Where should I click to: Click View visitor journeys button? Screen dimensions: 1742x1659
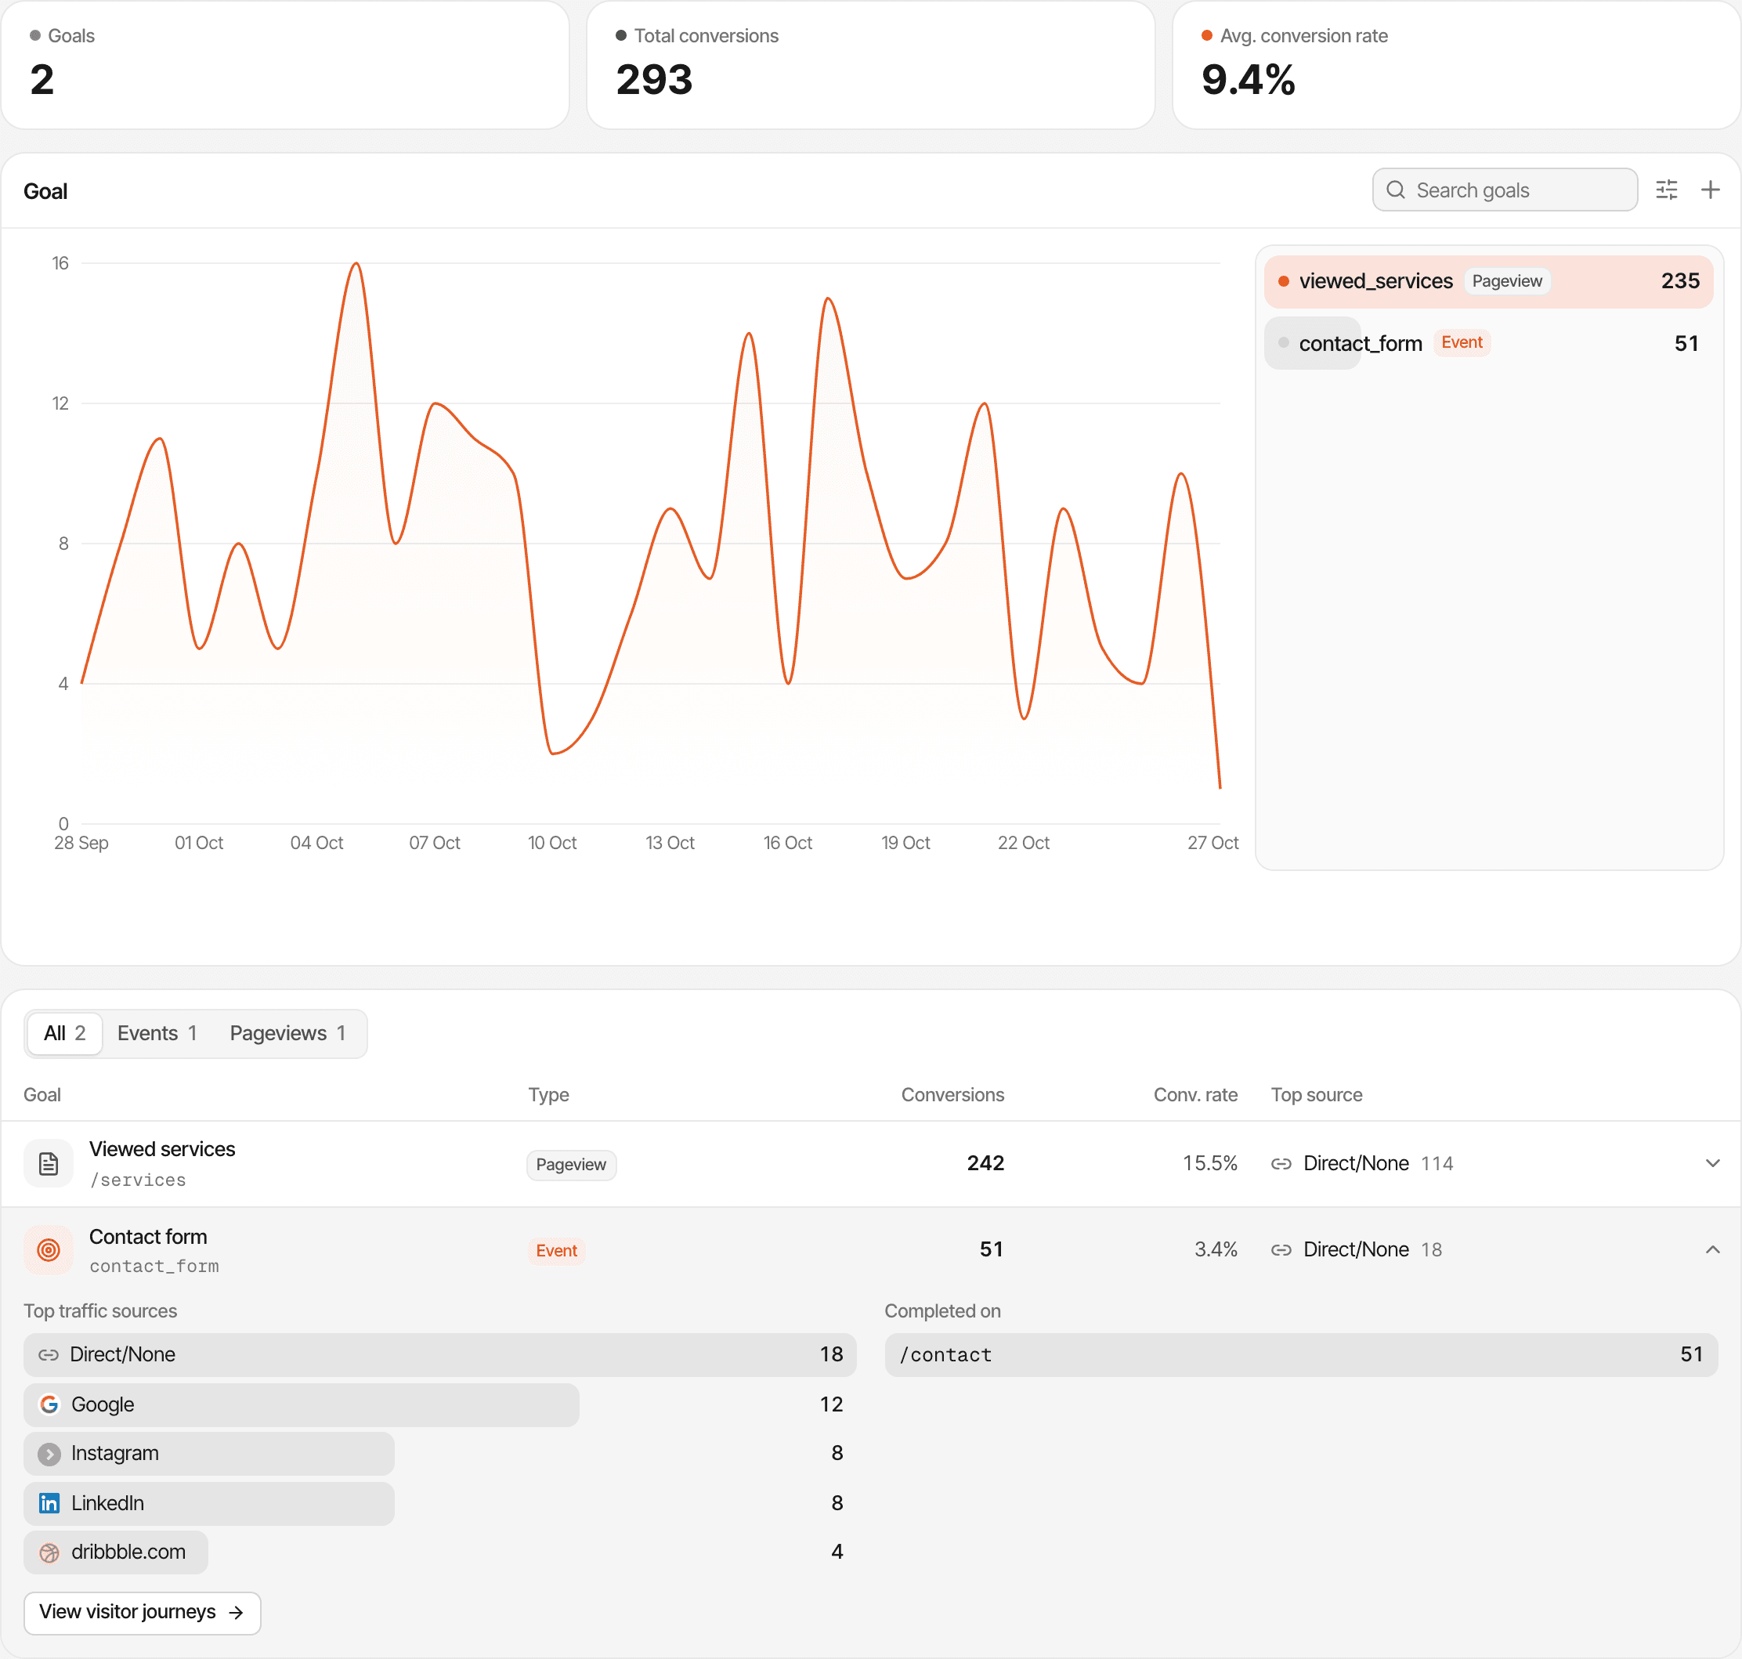point(142,1612)
